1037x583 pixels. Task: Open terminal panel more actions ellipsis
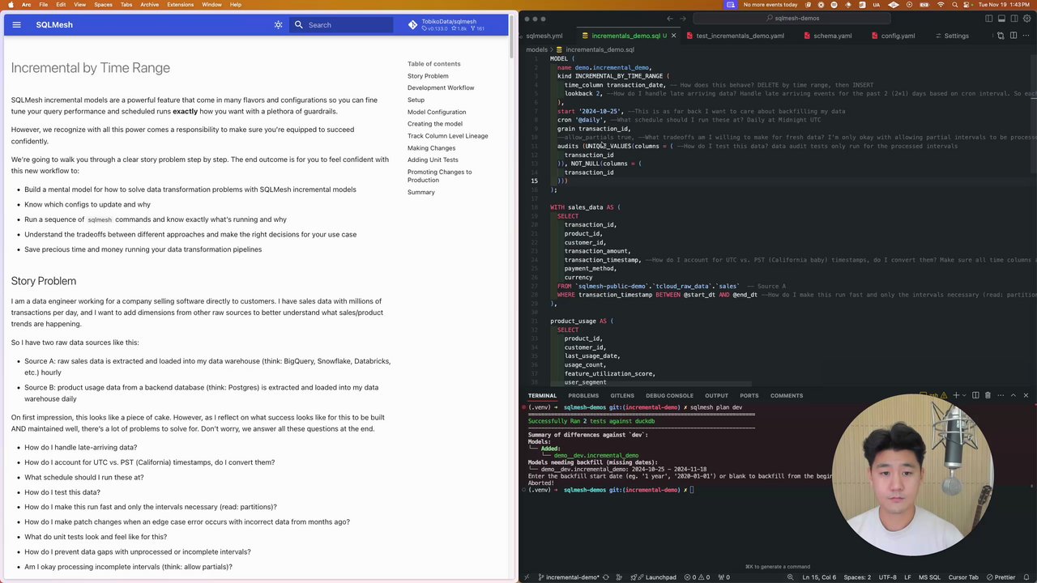[1000, 395]
